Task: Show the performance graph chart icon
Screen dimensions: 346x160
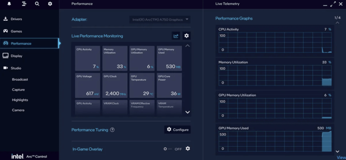Action: tap(176, 36)
